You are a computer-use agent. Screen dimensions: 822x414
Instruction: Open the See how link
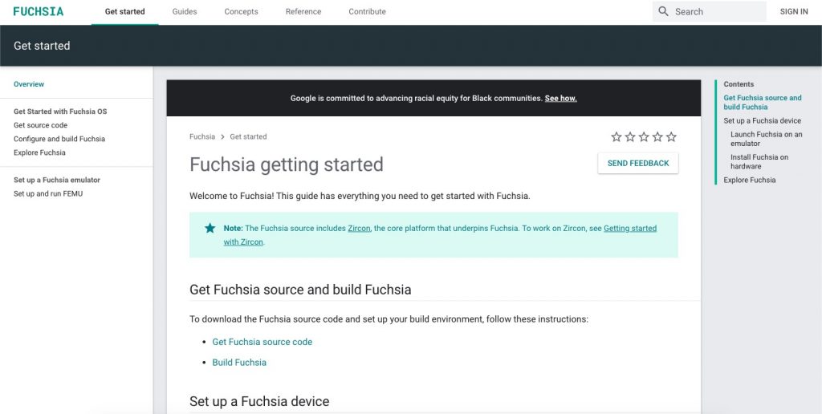561,98
